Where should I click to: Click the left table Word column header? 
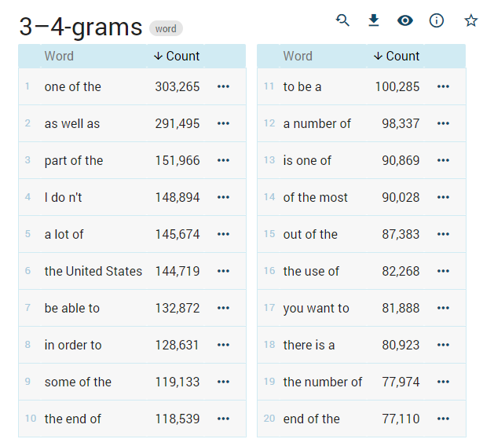pos(59,56)
